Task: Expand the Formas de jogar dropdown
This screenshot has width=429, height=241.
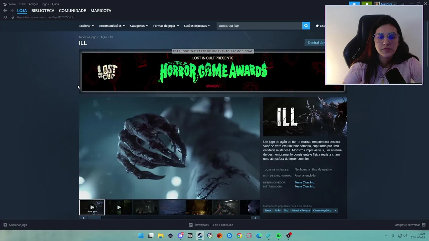Action: pos(166,26)
